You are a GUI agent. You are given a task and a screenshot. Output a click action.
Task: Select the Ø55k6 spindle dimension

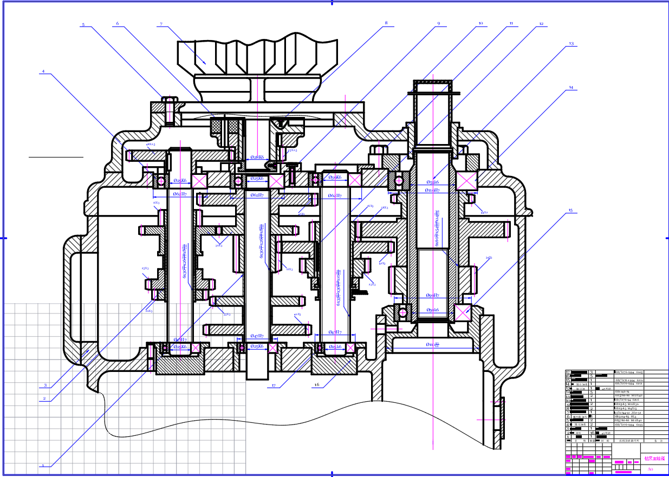click(x=433, y=182)
